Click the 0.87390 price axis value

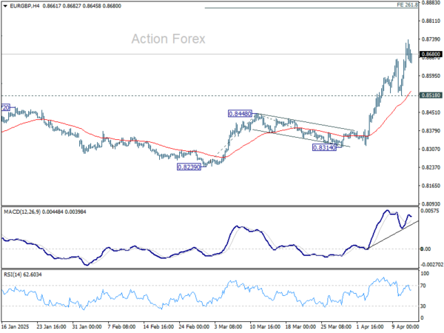coord(431,39)
